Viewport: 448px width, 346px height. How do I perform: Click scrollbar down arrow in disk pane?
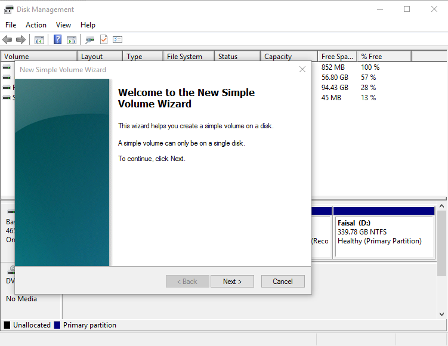coord(442,314)
